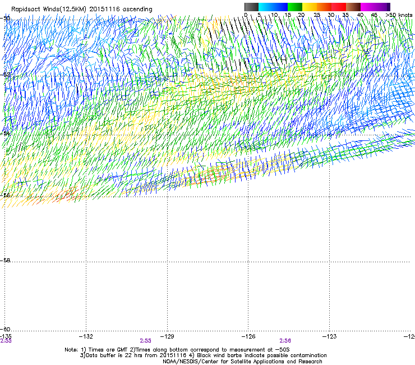
Task: Click the orange 25-30 knots legend segment
Action: 324,7
